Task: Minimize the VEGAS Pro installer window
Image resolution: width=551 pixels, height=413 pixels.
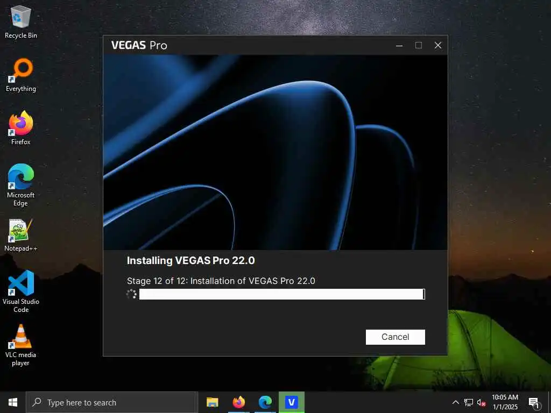Action: click(x=399, y=45)
